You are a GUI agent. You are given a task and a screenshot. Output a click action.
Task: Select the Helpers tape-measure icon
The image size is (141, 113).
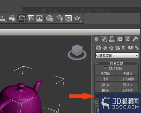point(124,48)
